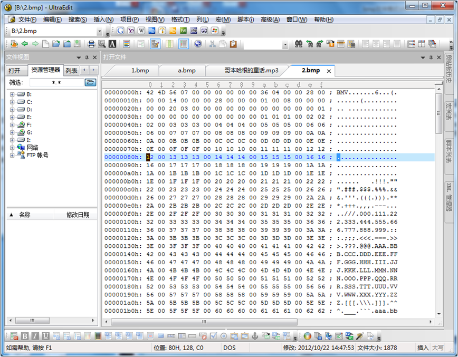Screen dimensions: 458x357
Task: Create a new blank file
Action: tap(45, 44)
